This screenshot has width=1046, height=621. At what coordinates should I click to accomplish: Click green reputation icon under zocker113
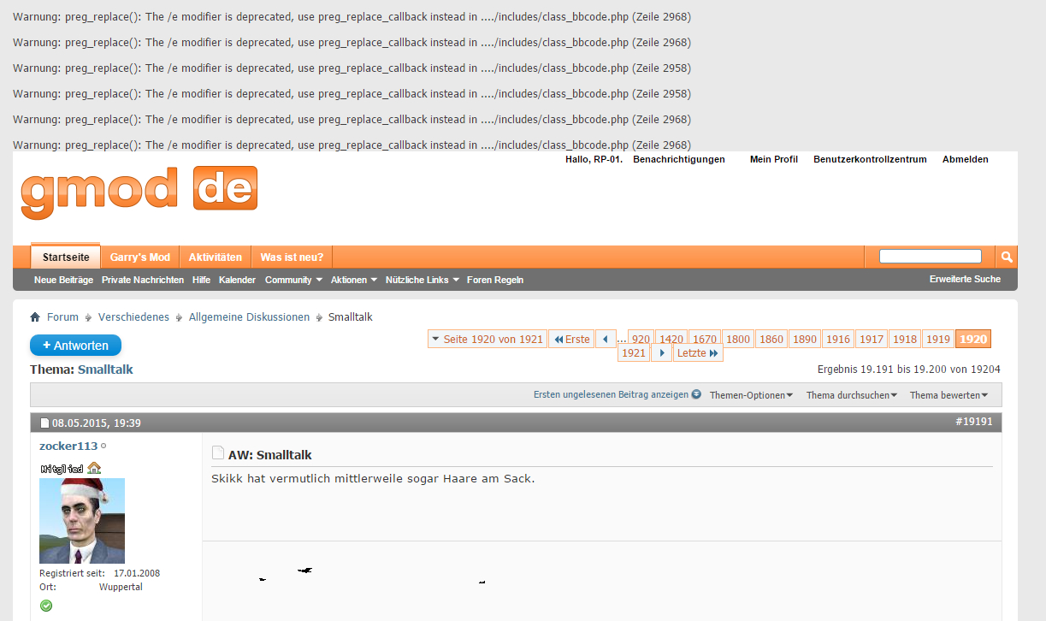[x=46, y=606]
